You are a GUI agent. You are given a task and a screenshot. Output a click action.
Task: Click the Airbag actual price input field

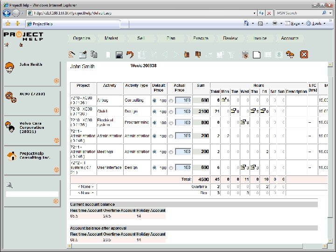pos(183,100)
